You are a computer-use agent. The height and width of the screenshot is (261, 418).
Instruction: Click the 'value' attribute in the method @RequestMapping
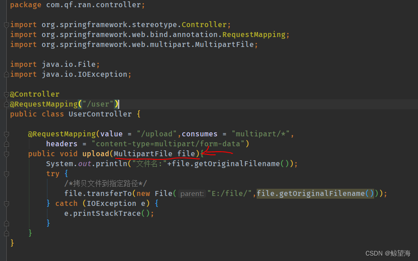click(112, 134)
